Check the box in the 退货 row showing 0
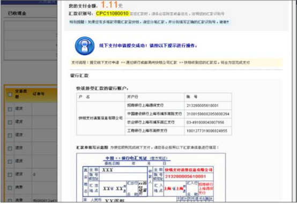The width and height of the screenshot is (297, 204). 10,174
